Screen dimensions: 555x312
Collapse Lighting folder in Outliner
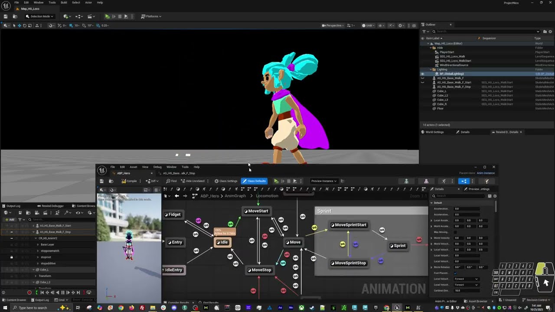pos(431,69)
